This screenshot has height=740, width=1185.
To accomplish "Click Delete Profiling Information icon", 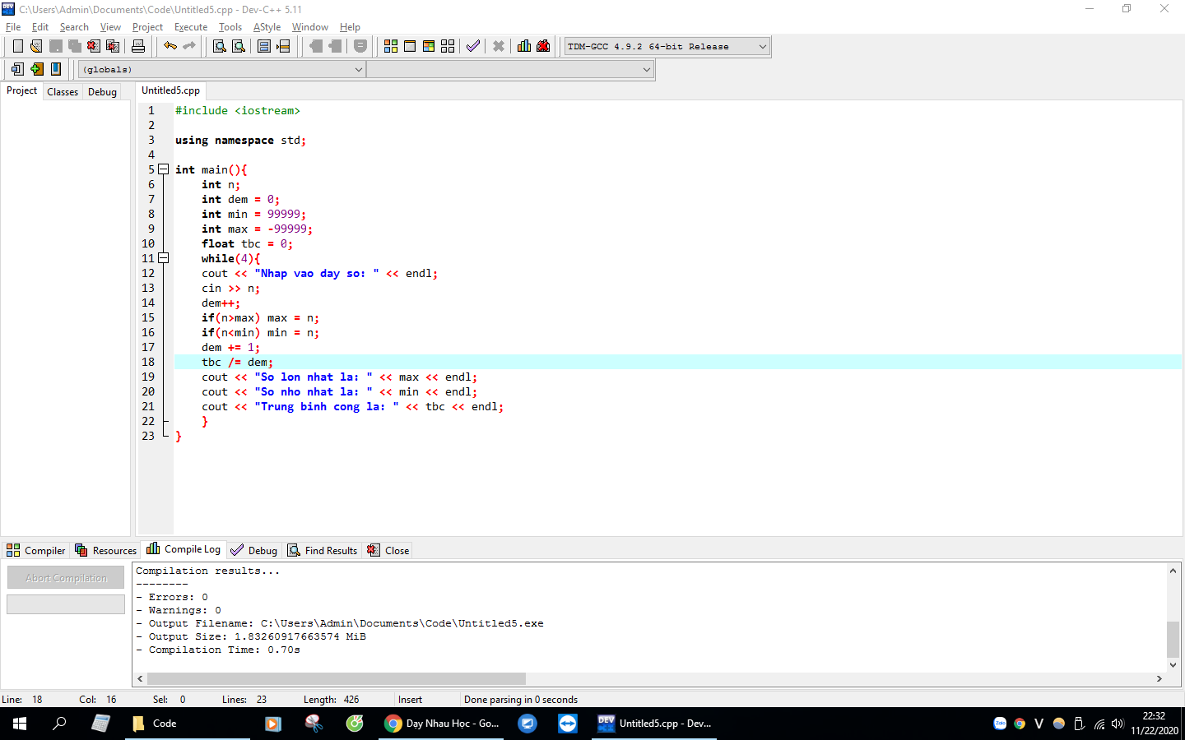I will [x=543, y=47].
